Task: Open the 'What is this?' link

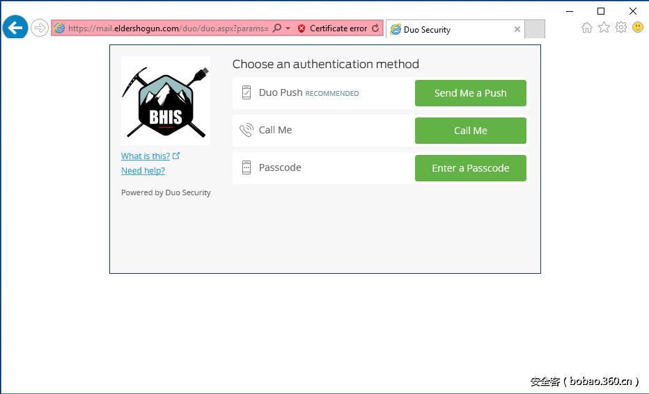Action: click(x=146, y=156)
